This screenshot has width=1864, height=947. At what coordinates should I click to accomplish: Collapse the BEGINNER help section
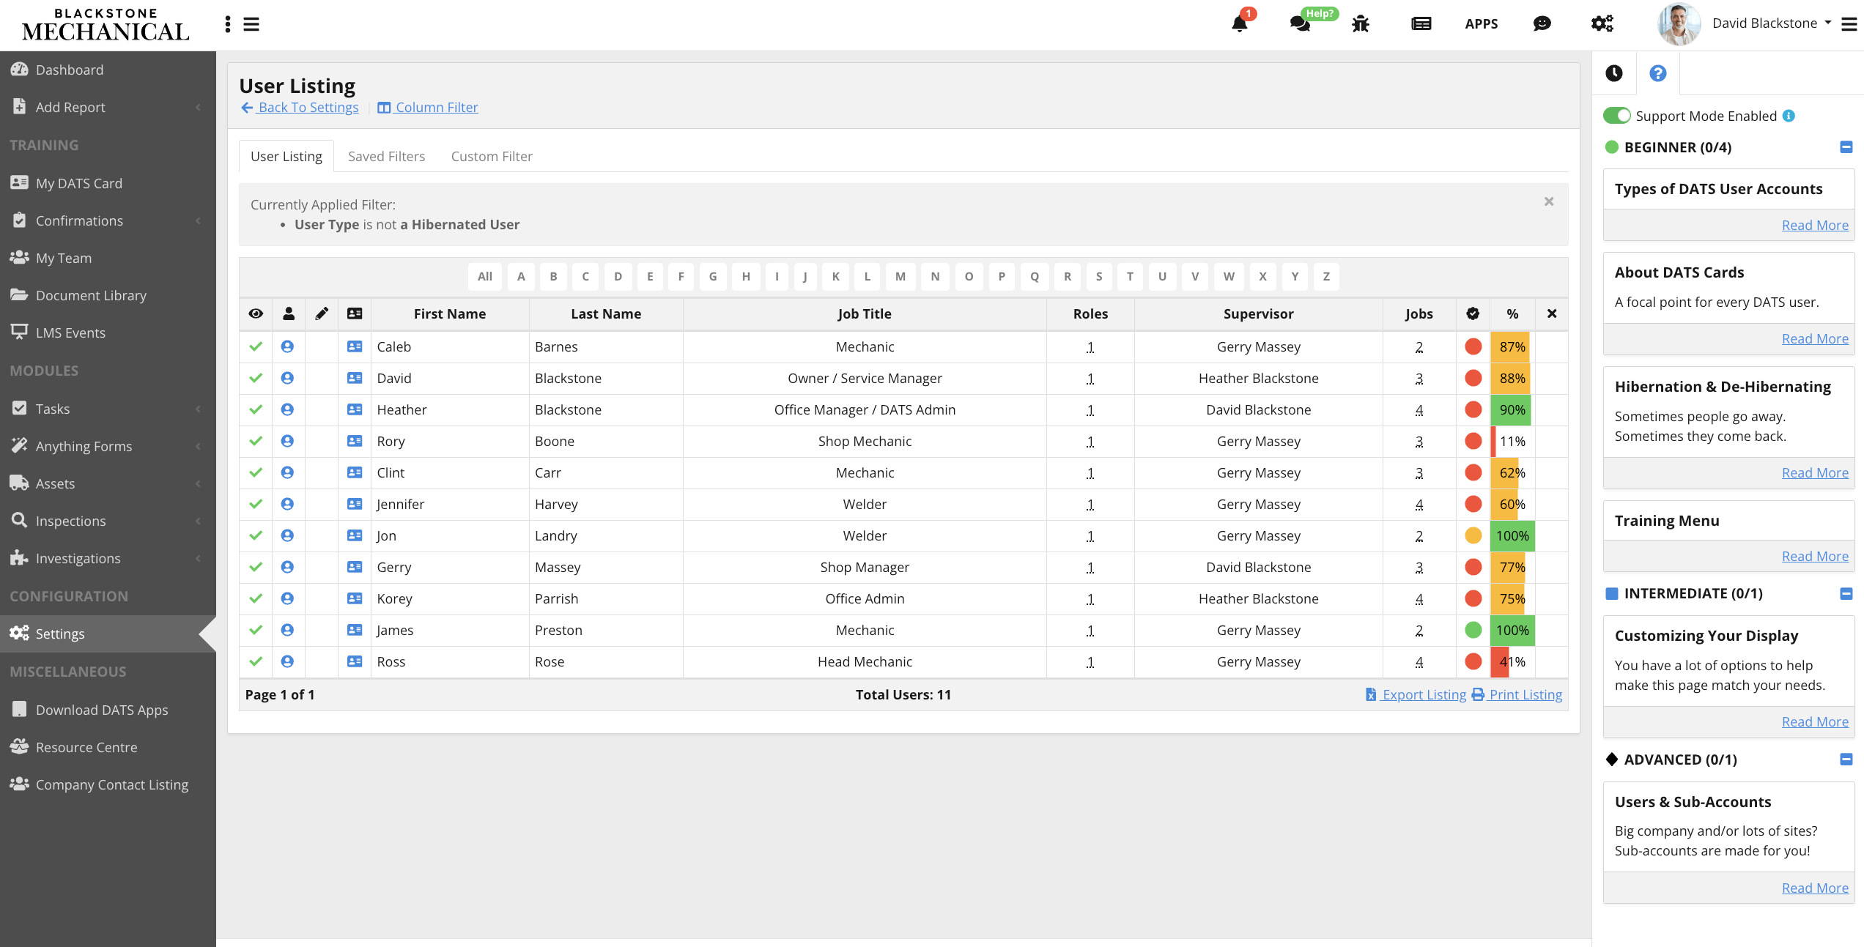[x=1846, y=147]
